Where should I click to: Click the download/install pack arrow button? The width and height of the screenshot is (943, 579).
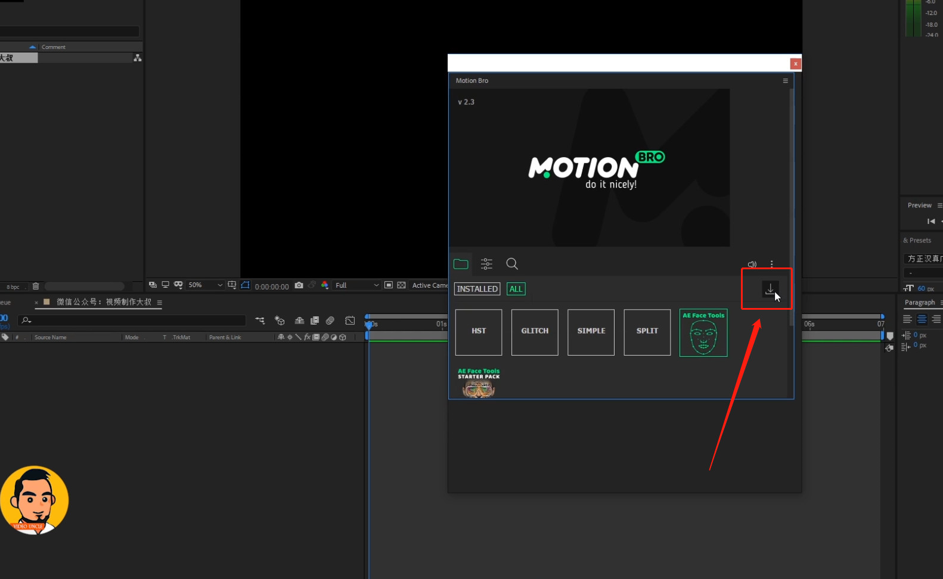pos(770,289)
